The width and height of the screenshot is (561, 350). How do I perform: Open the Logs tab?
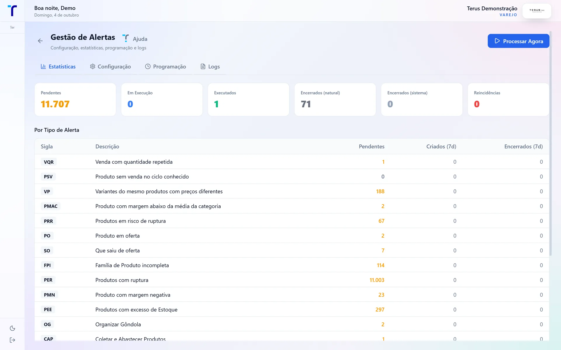point(210,66)
